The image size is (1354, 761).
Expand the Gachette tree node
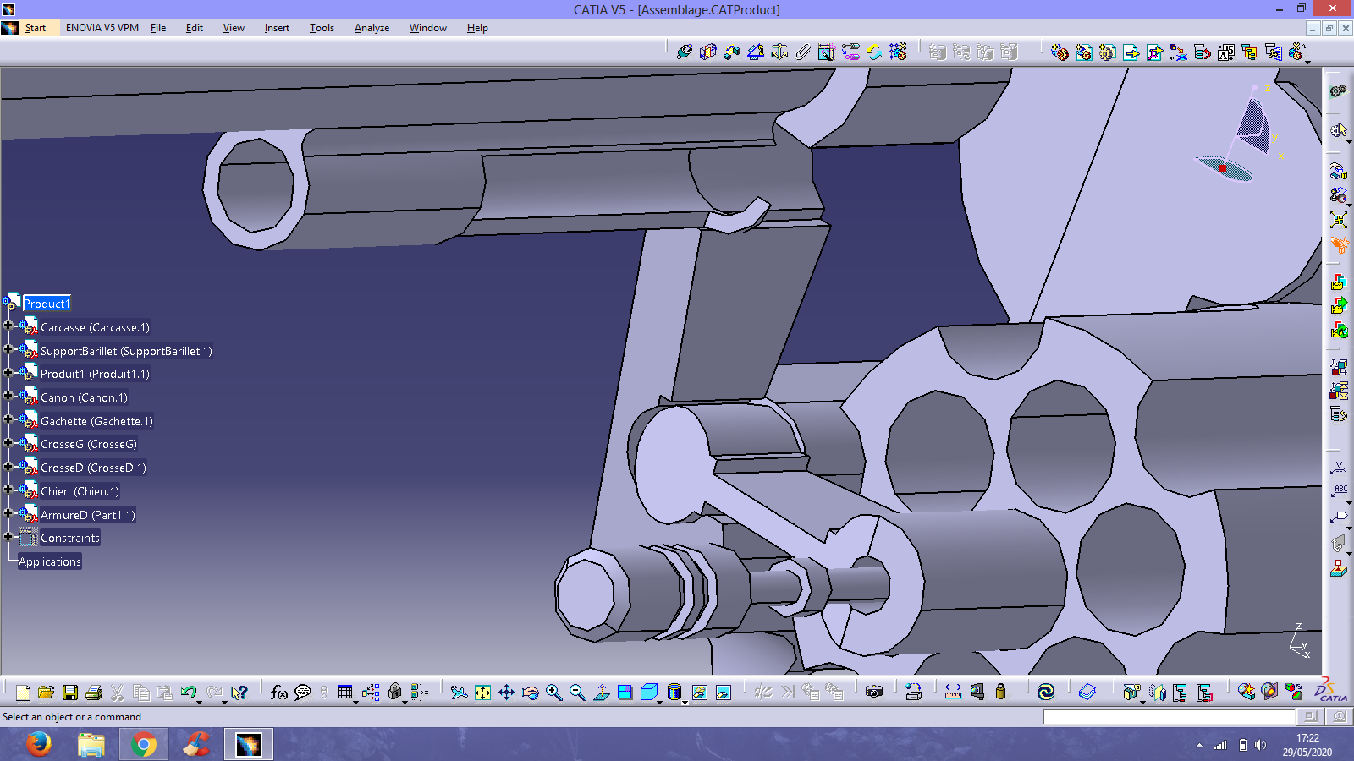[x=8, y=419]
